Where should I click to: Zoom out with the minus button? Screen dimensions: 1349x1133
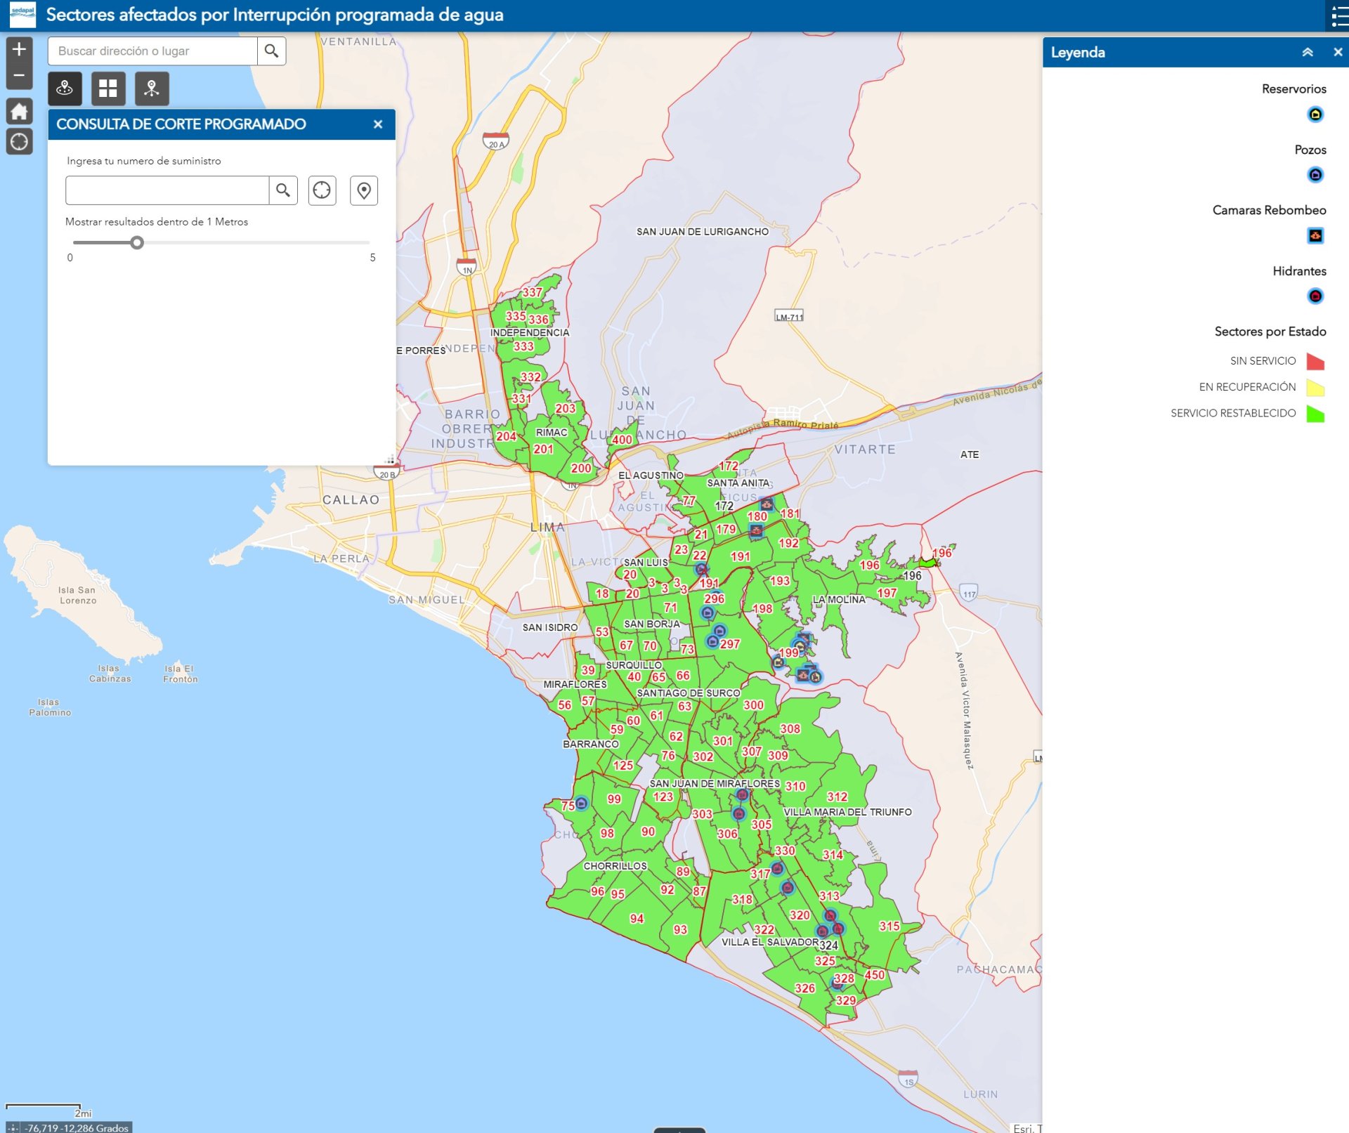19,76
